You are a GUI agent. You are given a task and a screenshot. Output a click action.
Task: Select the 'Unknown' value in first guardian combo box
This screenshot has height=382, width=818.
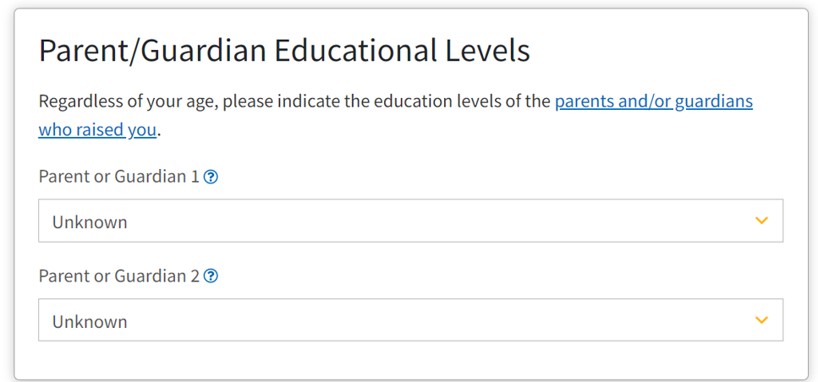click(90, 222)
